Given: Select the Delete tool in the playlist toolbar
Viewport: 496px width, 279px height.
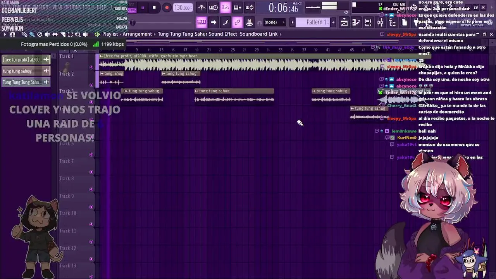Looking at the screenshot, I should coord(40,34).
